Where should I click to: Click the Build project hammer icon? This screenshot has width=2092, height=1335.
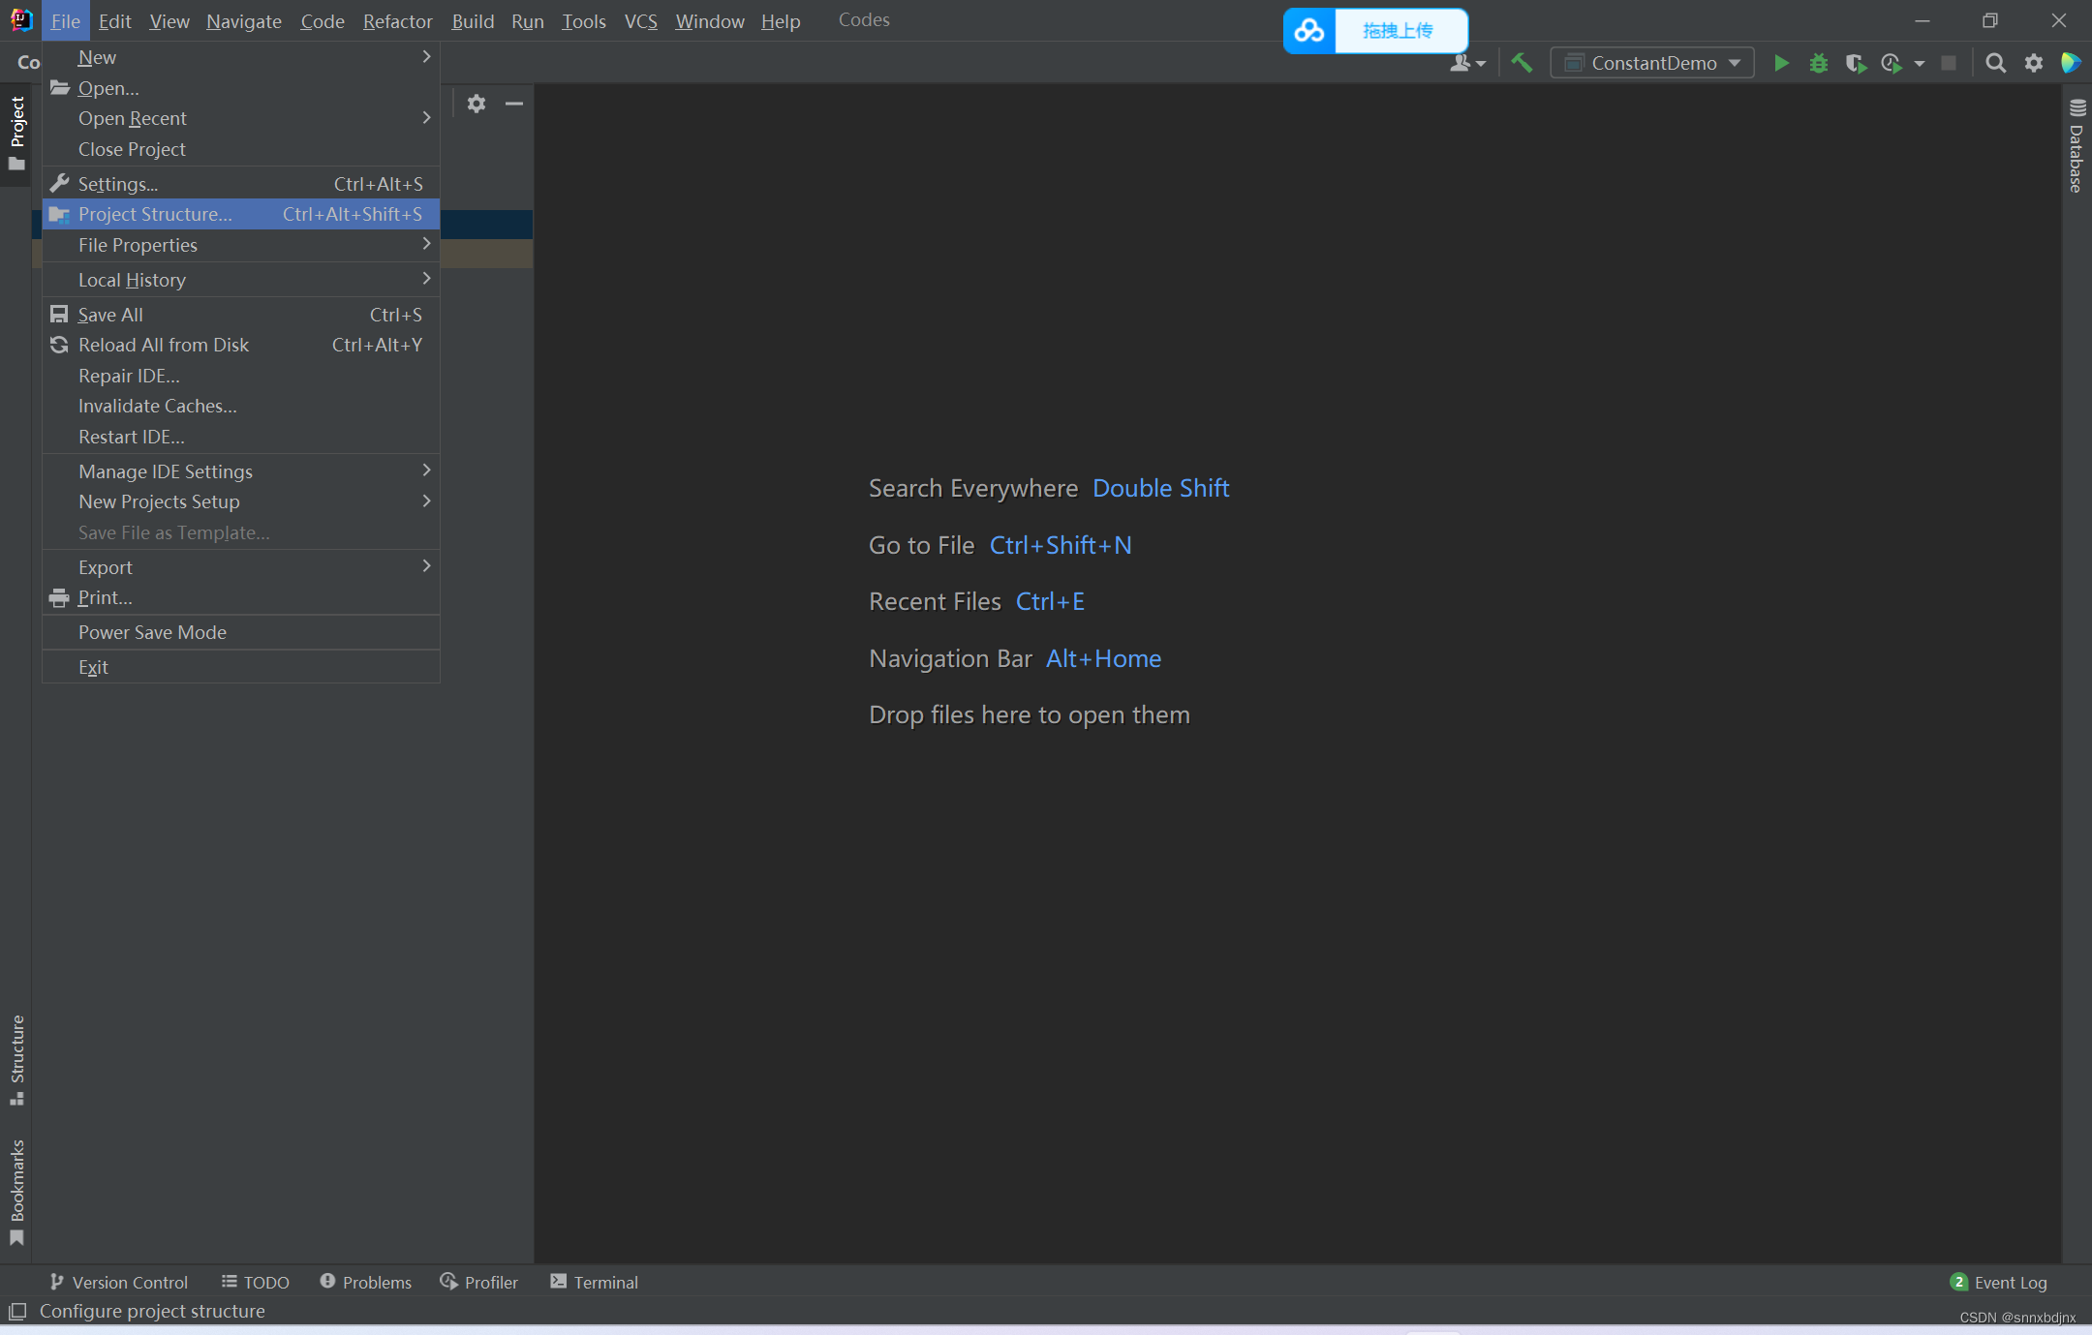1522,63
